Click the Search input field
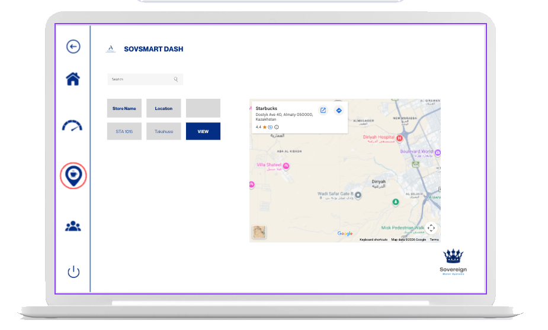The height and width of the screenshot is (330, 548). (x=145, y=79)
